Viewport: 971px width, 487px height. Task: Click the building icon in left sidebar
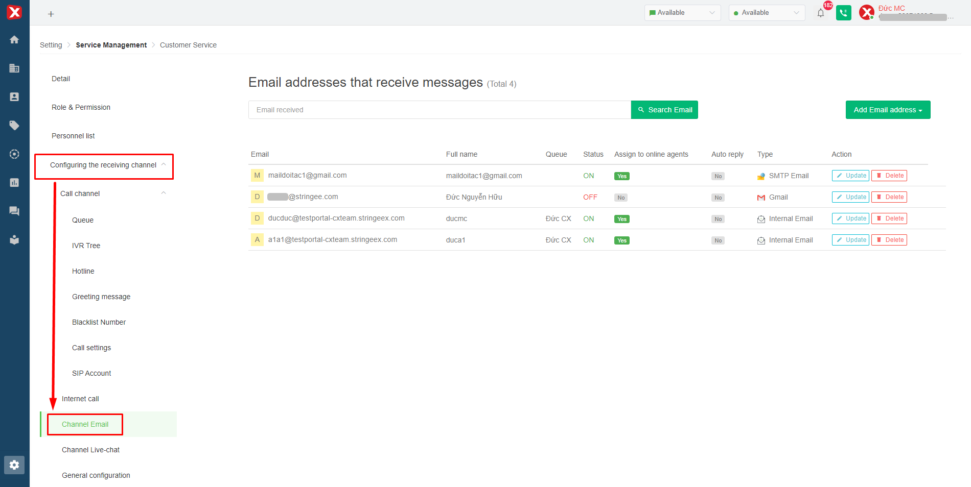click(x=14, y=68)
